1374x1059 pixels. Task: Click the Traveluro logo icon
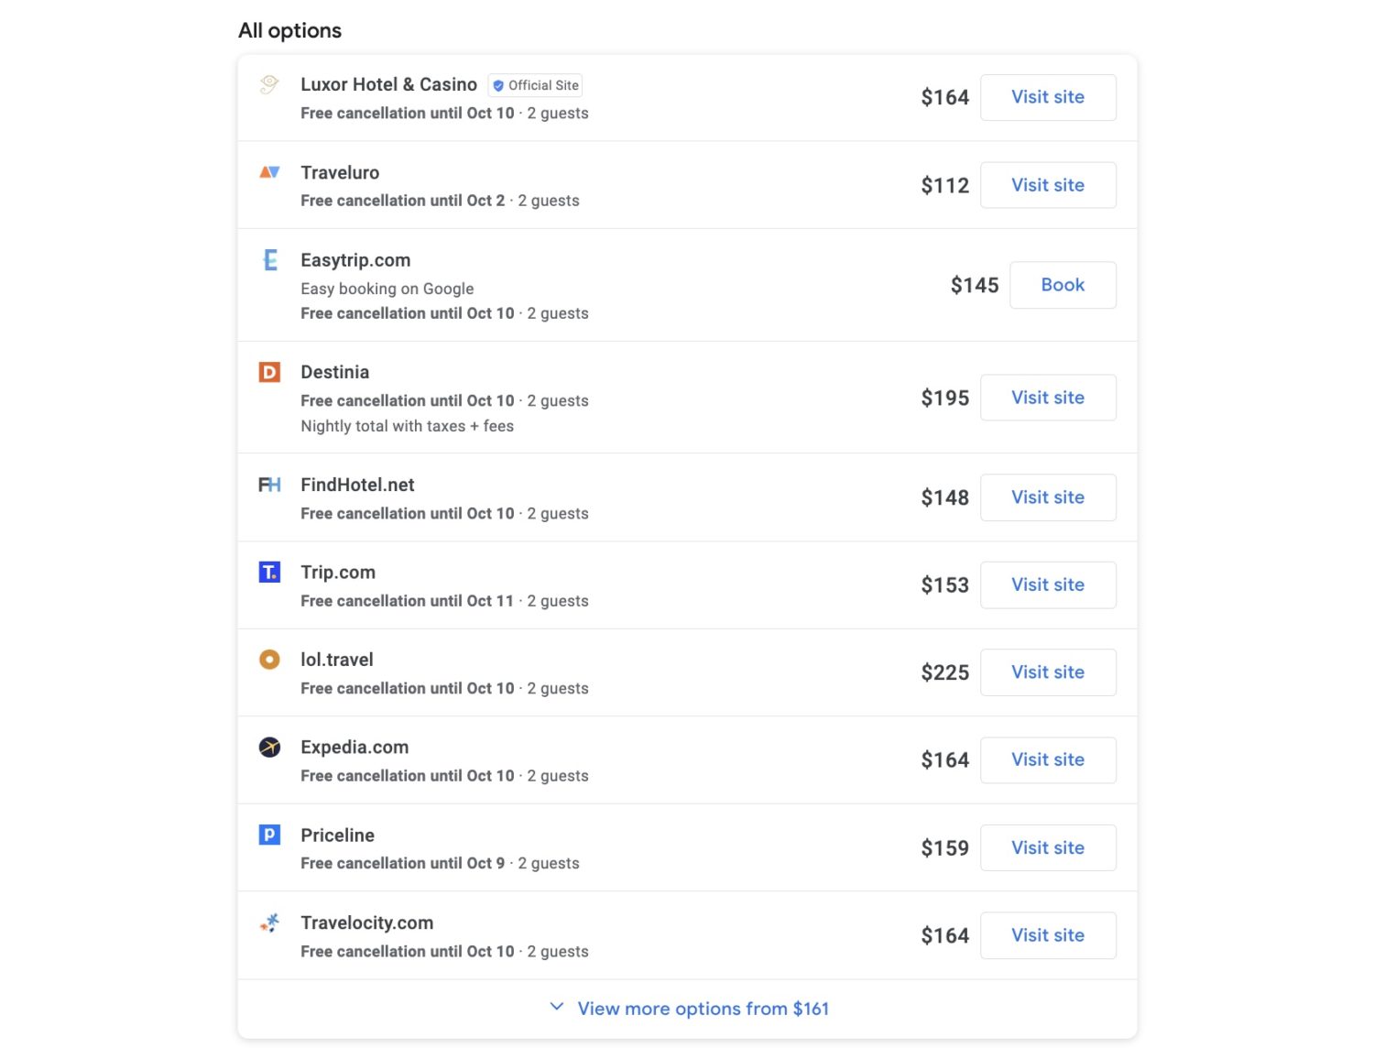[x=268, y=172]
